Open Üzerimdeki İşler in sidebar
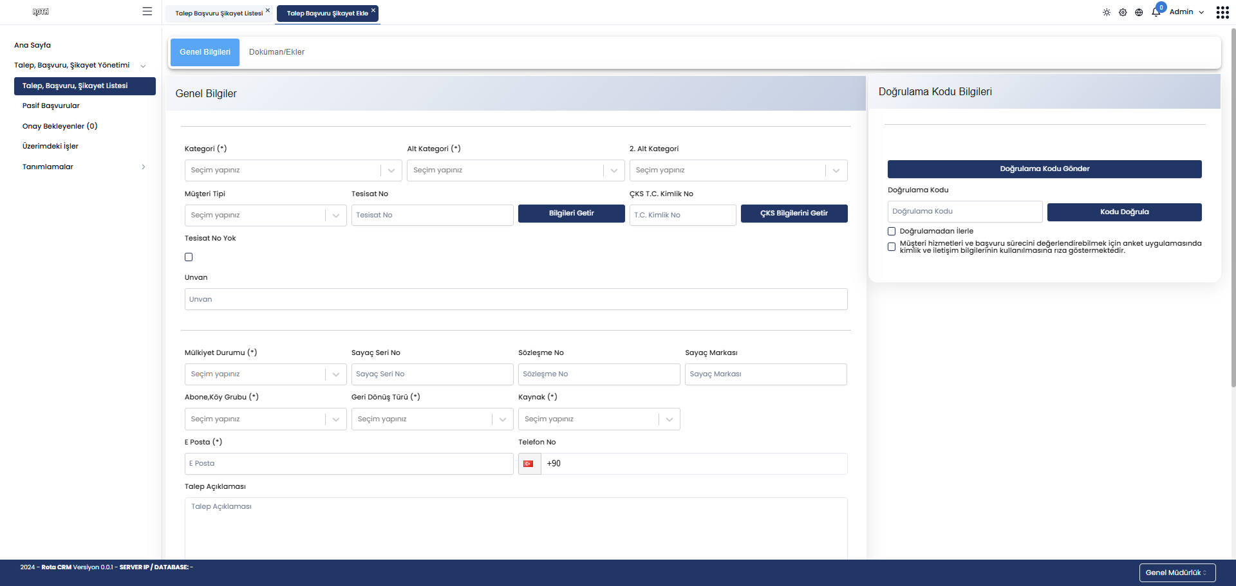 point(50,146)
